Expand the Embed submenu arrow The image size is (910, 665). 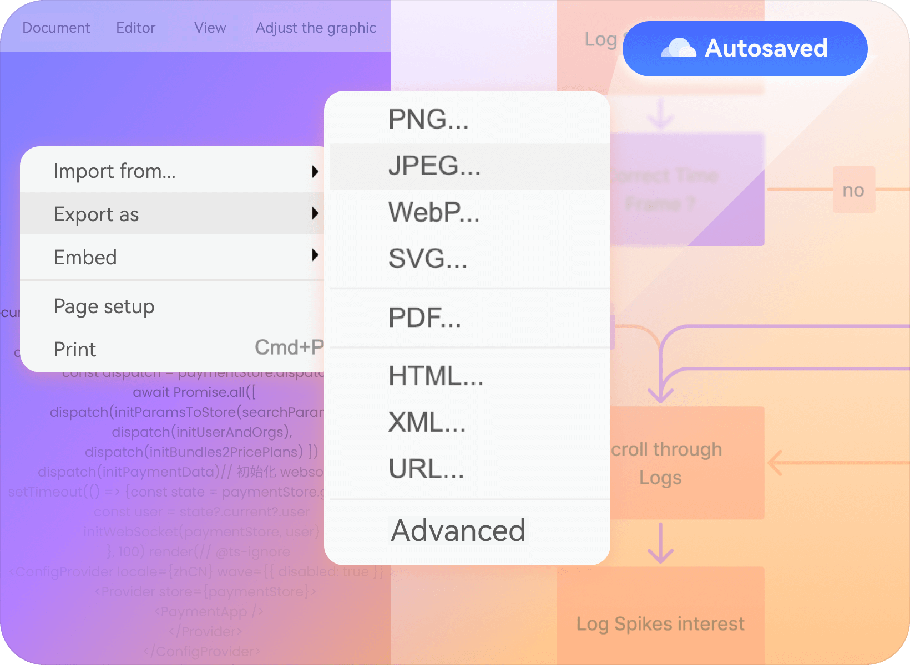[x=315, y=255]
